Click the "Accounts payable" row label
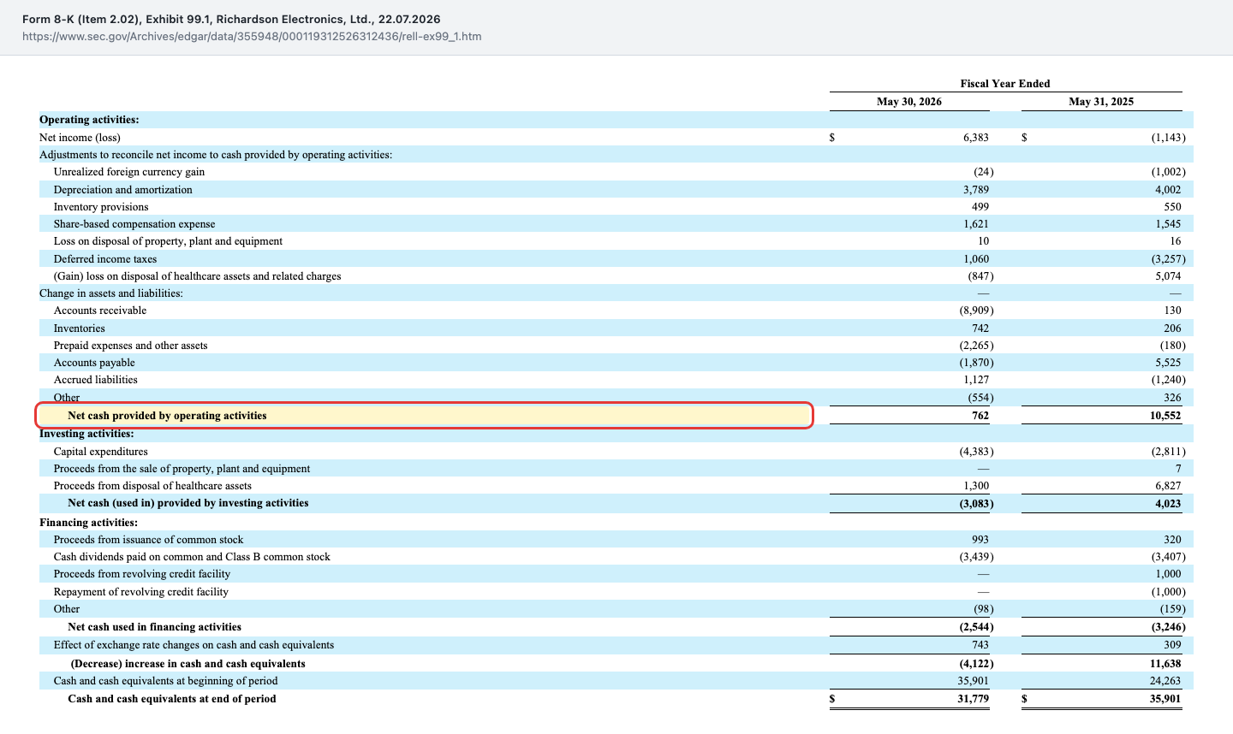This screenshot has height=734, width=1233. tap(94, 363)
